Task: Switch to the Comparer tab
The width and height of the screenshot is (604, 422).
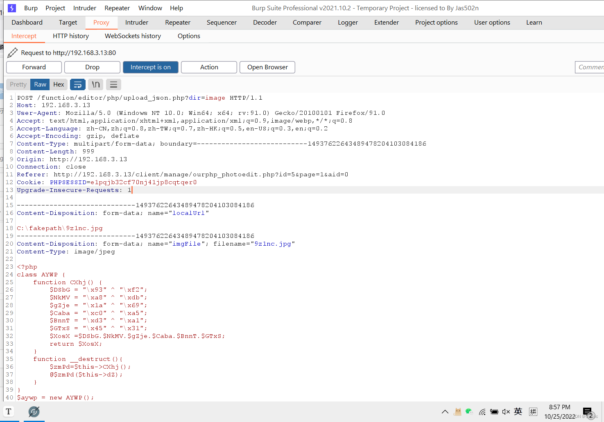Action: tap(307, 23)
